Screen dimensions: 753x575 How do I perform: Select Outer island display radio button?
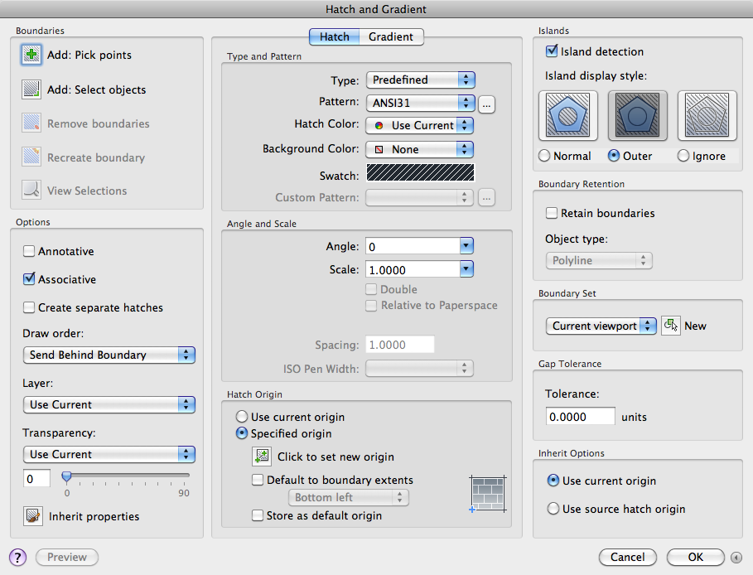(614, 156)
